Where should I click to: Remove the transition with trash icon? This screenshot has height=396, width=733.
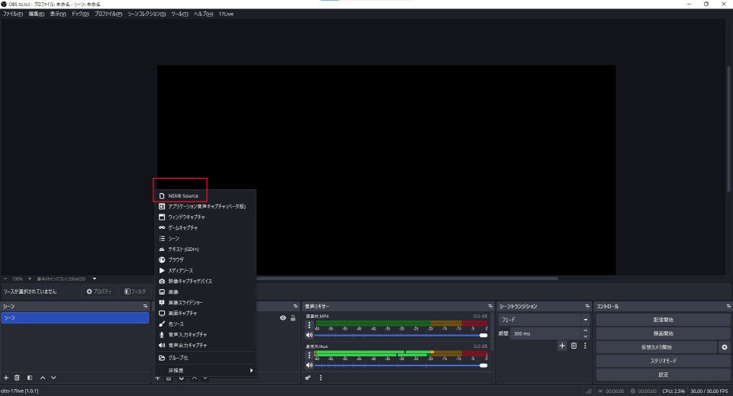[574, 346]
